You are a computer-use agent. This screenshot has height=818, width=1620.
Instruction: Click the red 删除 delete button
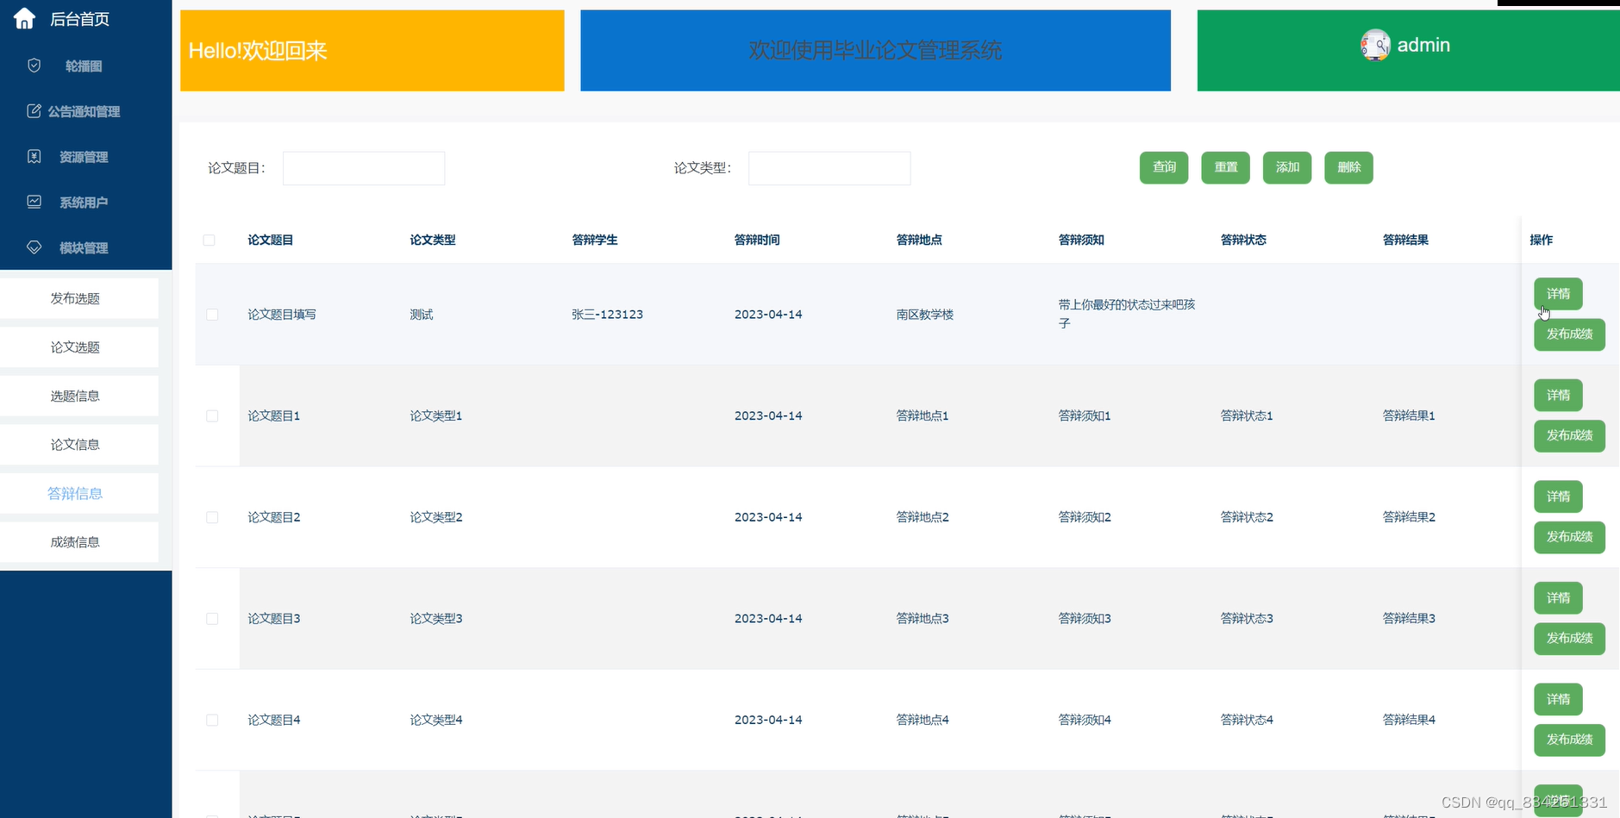(x=1348, y=167)
